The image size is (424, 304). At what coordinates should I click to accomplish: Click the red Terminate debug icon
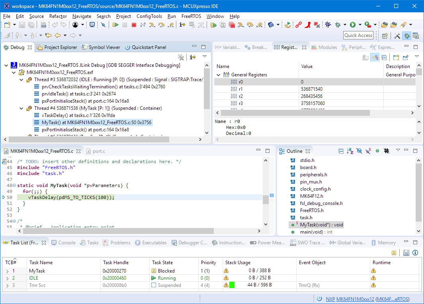134,25
